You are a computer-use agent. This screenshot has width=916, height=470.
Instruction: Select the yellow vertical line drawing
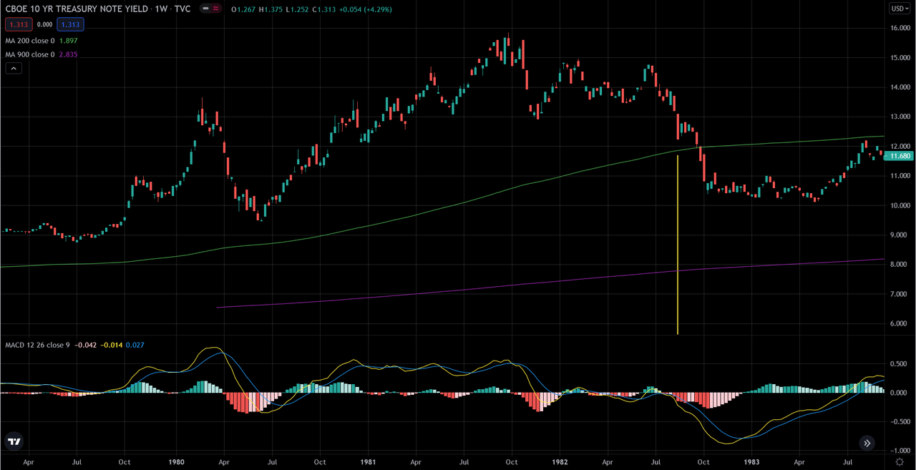pos(677,243)
